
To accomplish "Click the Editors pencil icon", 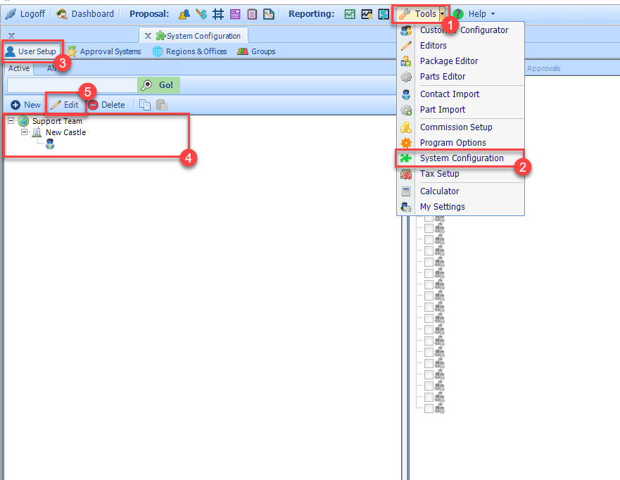I will [406, 46].
